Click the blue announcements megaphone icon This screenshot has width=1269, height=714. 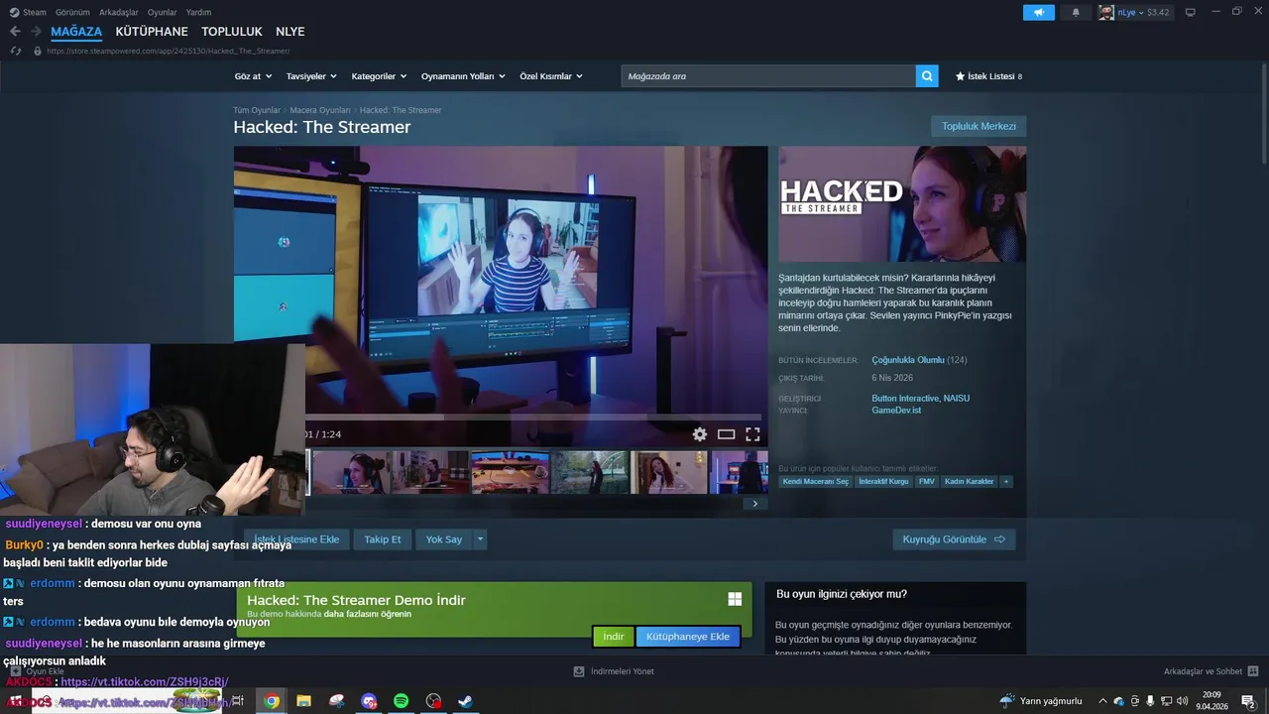1038,12
